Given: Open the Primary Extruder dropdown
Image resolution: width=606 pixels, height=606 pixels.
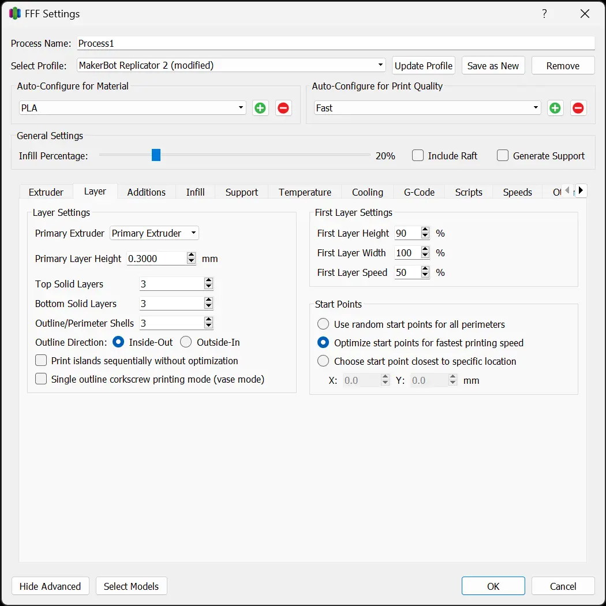Looking at the screenshot, I should tap(154, 233).
